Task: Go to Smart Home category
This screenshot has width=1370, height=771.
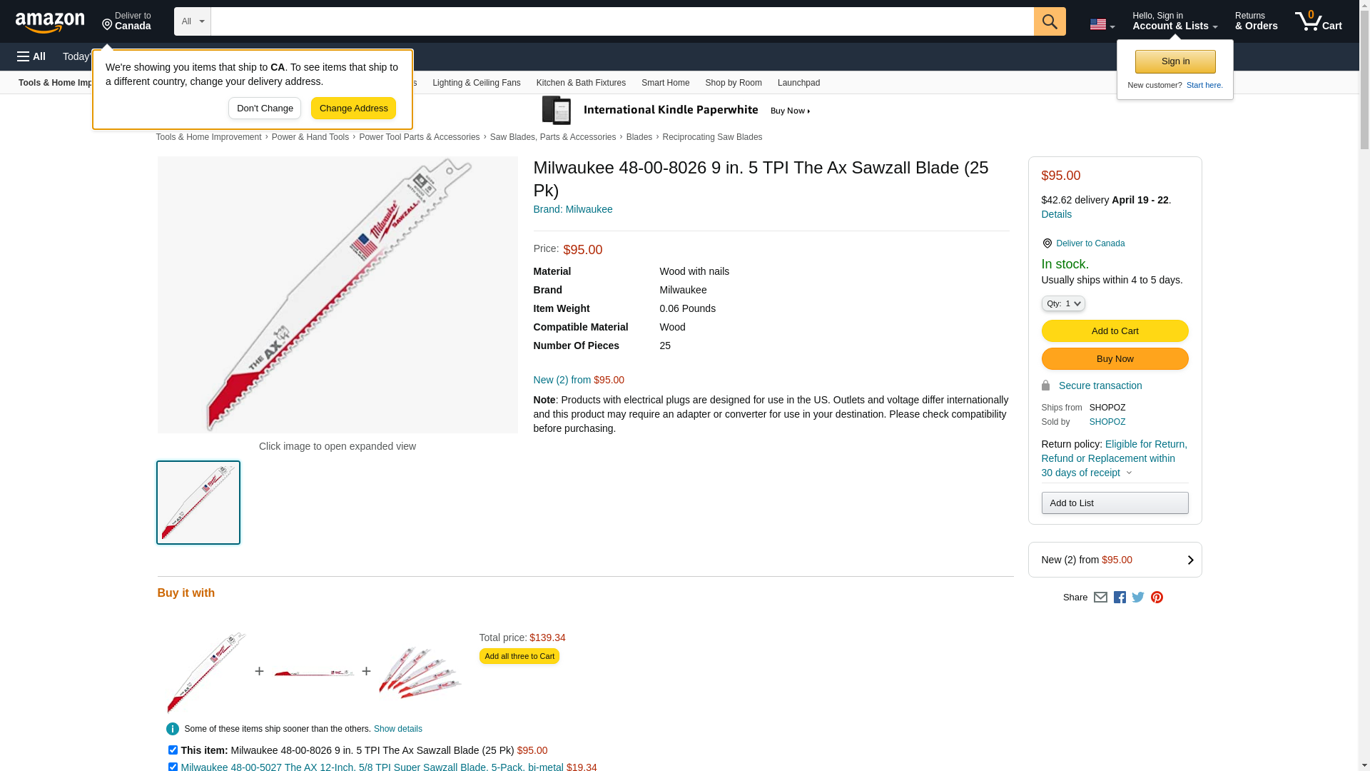Action: tap(665, 83)
